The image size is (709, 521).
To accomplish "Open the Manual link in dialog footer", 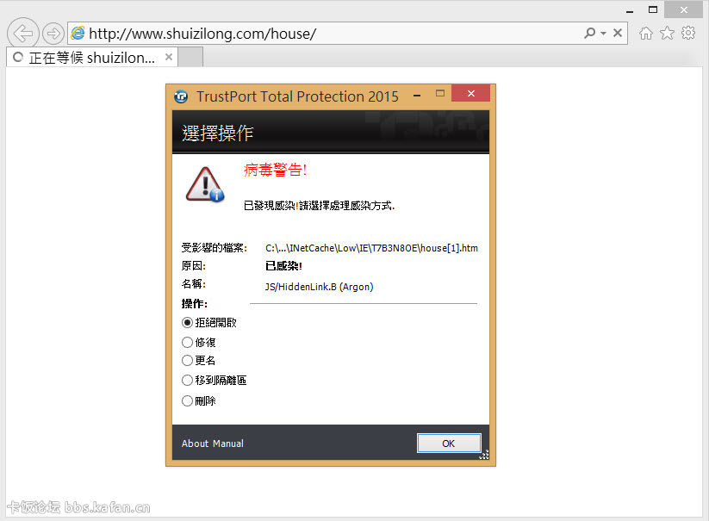I will click(x=228, y=443).
